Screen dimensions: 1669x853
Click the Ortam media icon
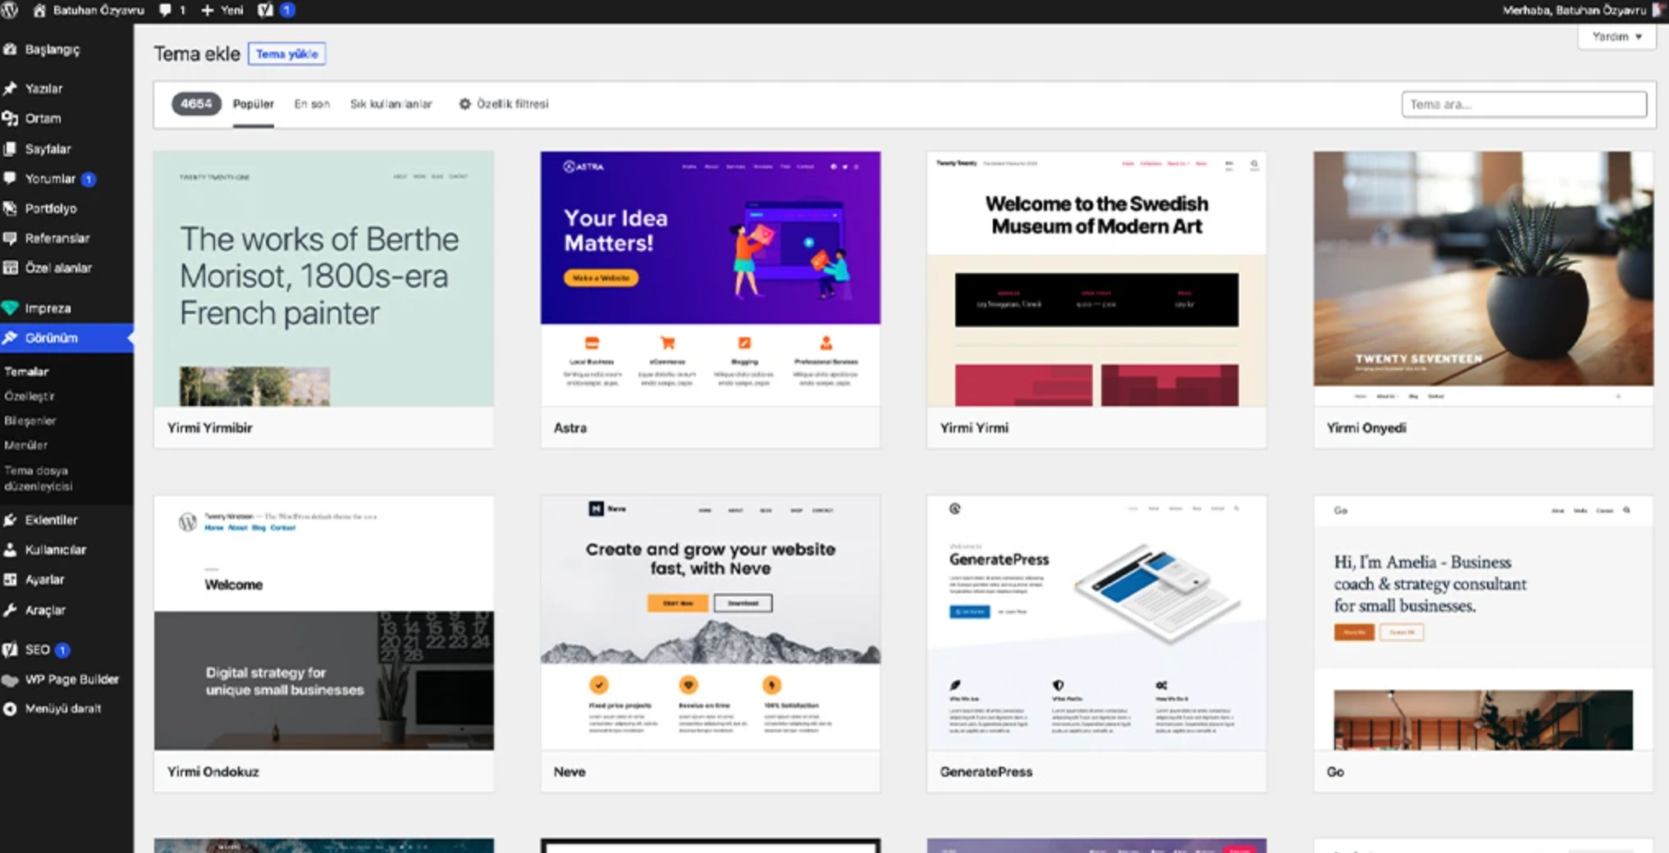point(10,119)
